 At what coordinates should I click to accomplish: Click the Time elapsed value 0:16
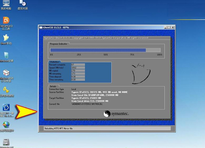pyautogui.click(x=78, y=77)
